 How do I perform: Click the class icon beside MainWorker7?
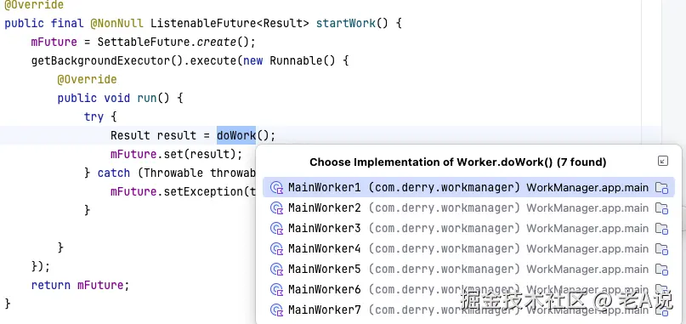[277, 310]
